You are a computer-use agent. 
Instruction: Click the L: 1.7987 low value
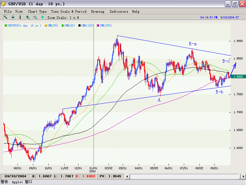[64, 176]
